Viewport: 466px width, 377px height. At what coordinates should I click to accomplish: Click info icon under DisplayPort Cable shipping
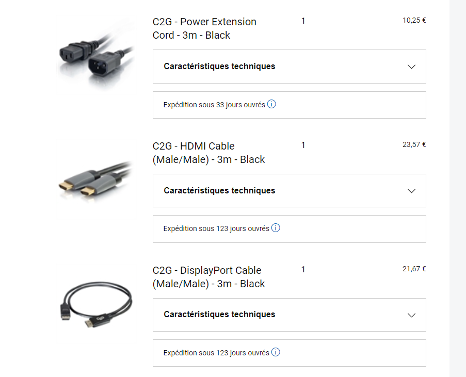point(276,353)
